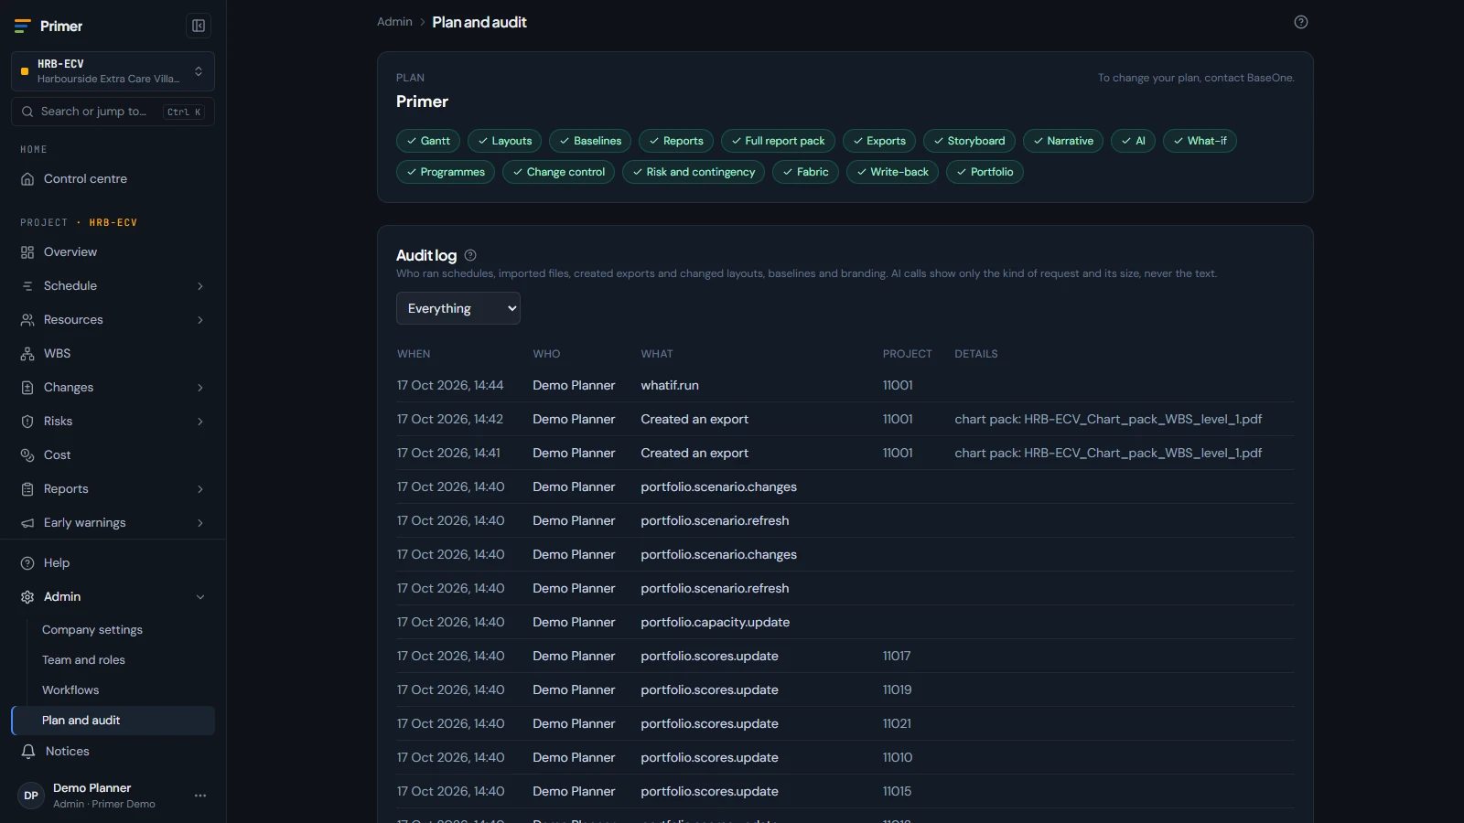
Task: Go to Admin breadcrumb link
Action: tap(394, 22)
